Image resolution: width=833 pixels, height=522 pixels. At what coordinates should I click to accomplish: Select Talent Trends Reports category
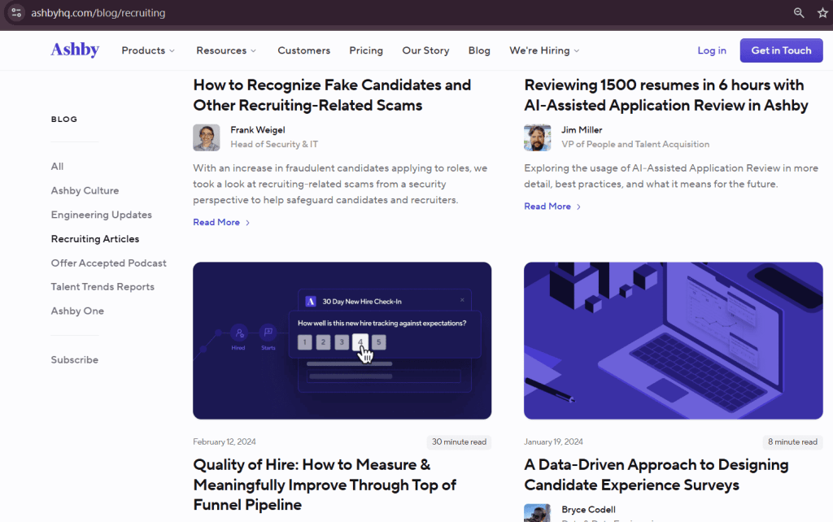tap(102, 287)
